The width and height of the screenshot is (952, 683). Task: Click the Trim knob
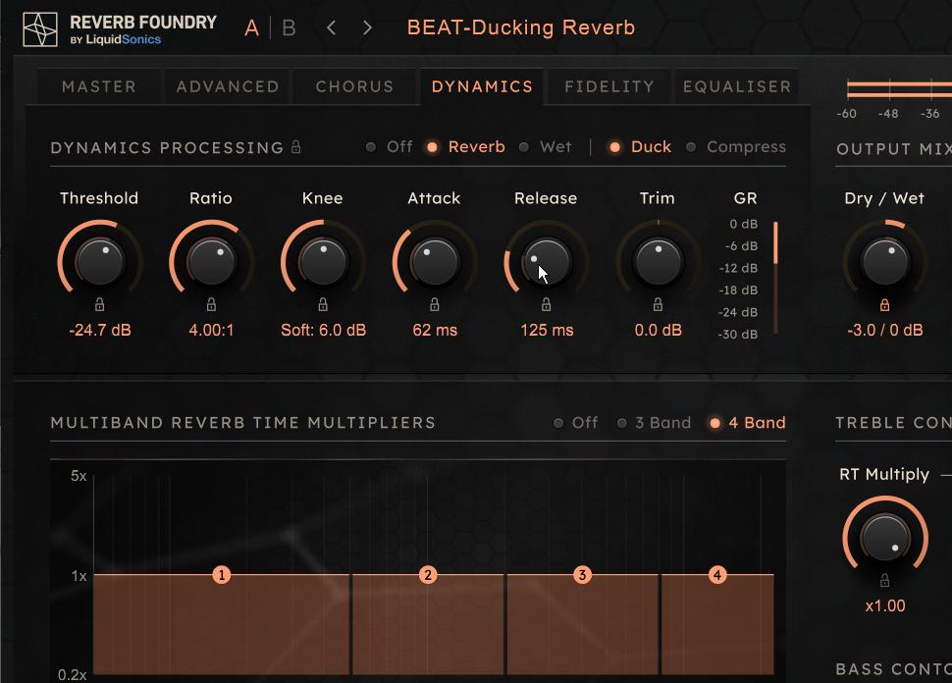pos(659,262)
